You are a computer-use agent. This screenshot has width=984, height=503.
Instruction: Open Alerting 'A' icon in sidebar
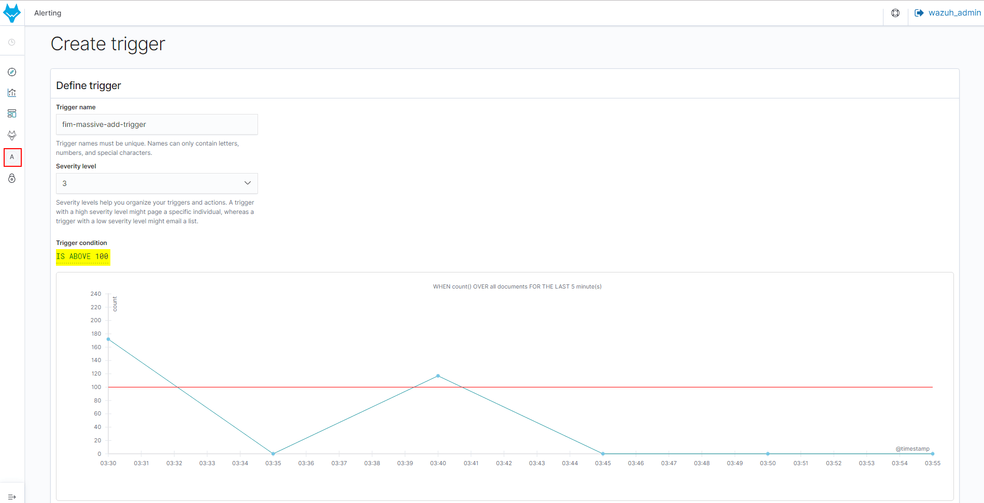[12, 157]
